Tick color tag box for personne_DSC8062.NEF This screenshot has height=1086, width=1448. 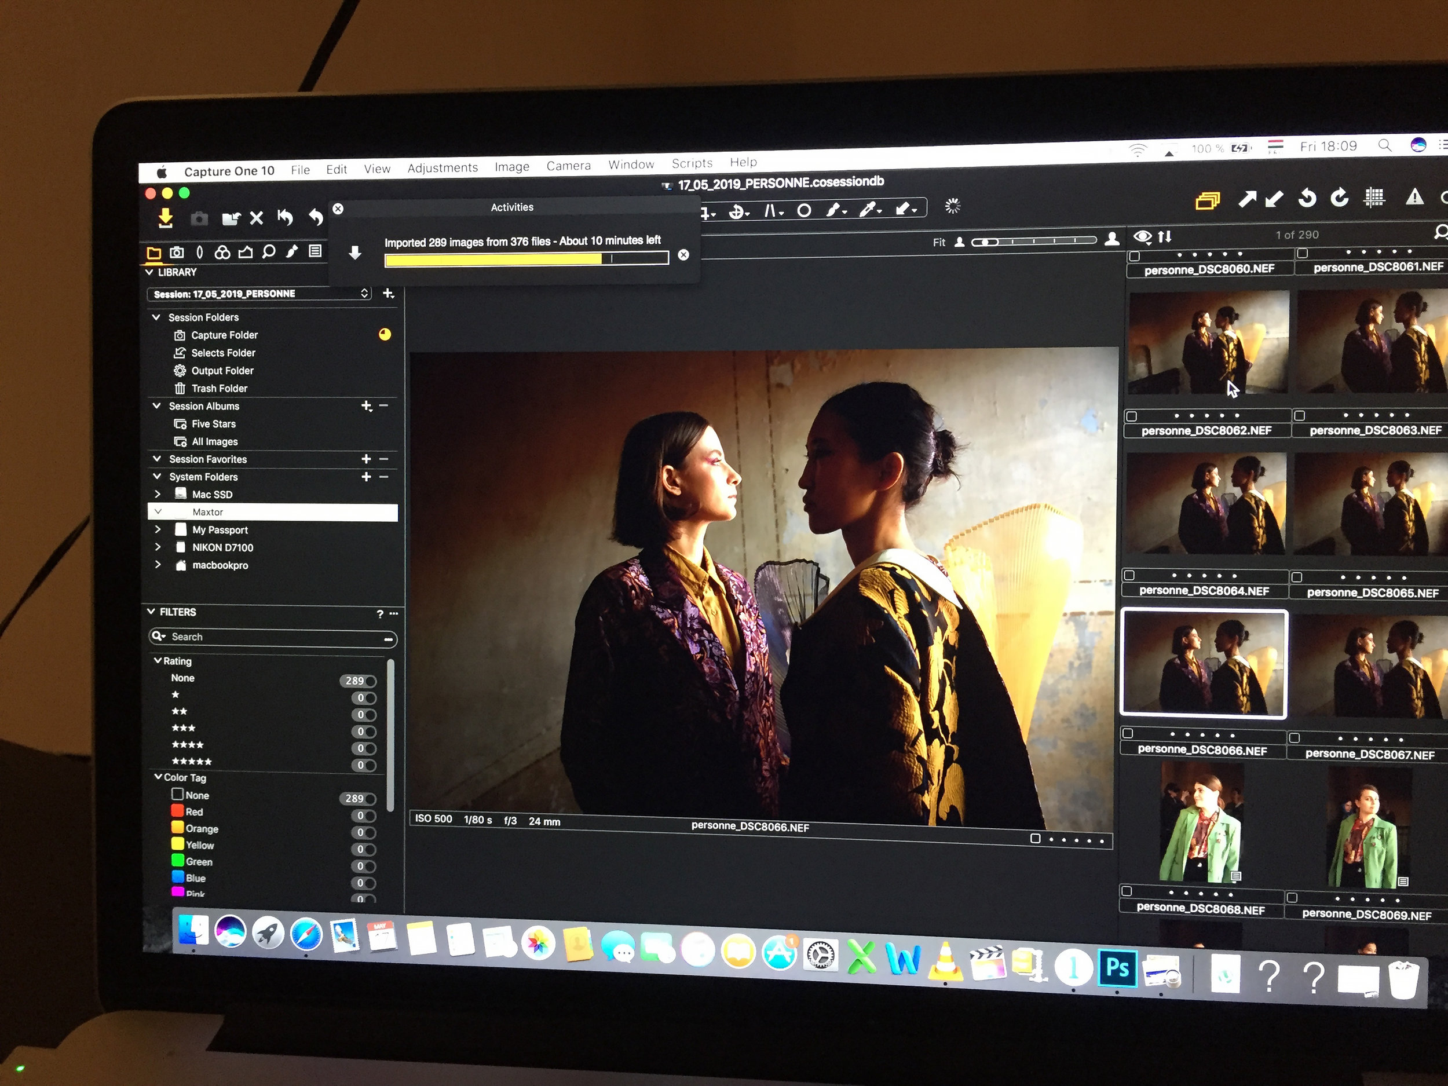point(1131,416)
